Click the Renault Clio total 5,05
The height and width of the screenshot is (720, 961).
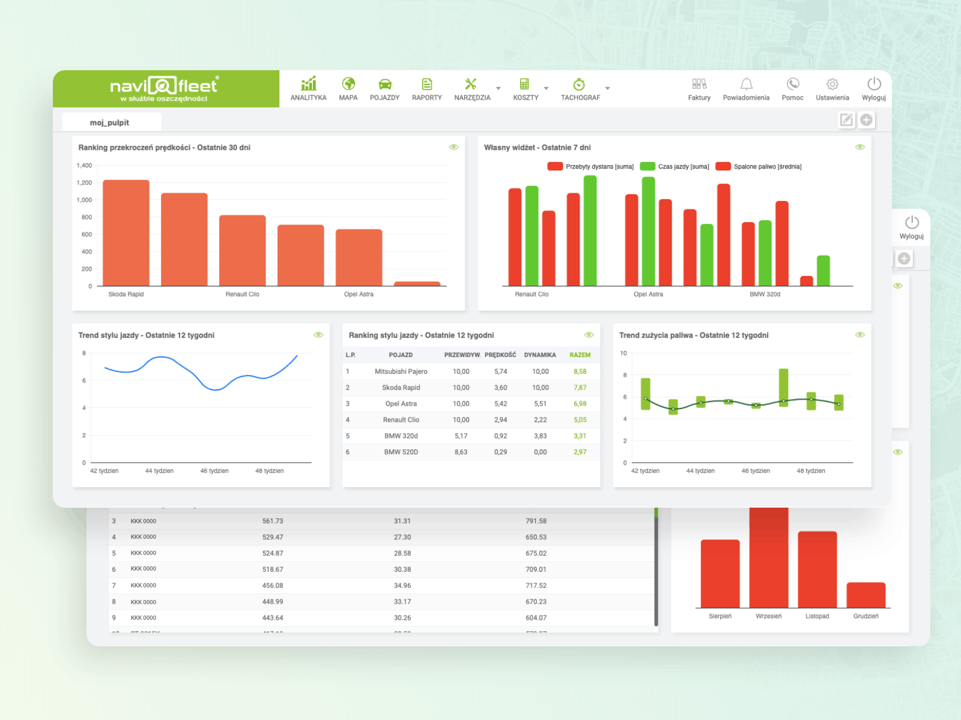580,420
